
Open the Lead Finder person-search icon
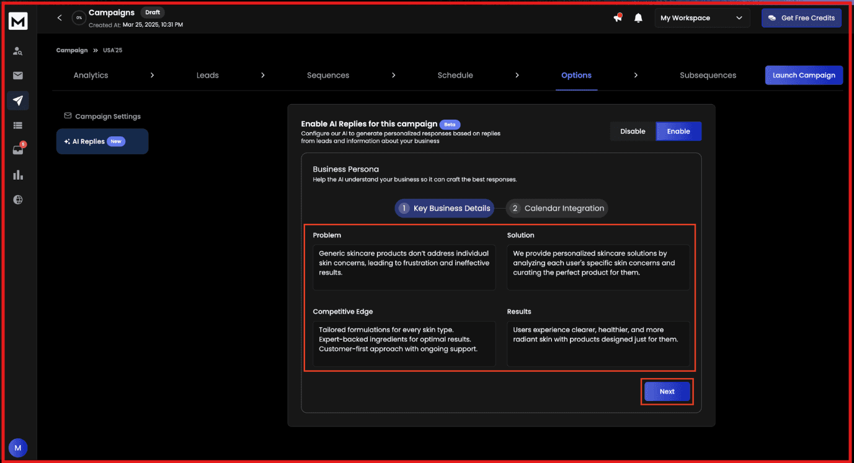coord(18,51)
